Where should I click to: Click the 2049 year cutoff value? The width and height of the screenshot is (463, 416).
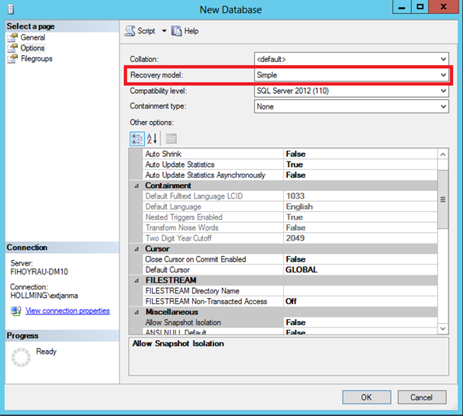click(x=295, y=238)
